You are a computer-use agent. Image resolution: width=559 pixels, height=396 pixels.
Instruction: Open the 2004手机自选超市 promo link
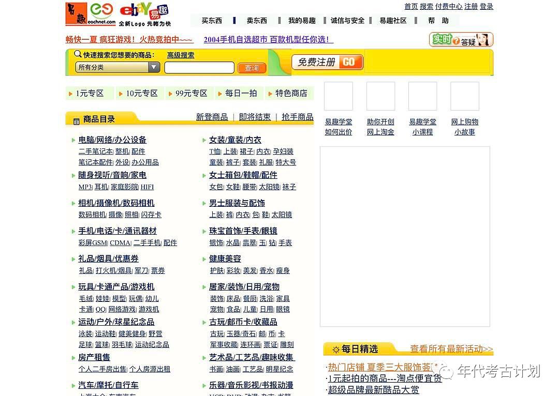(269, 39)
